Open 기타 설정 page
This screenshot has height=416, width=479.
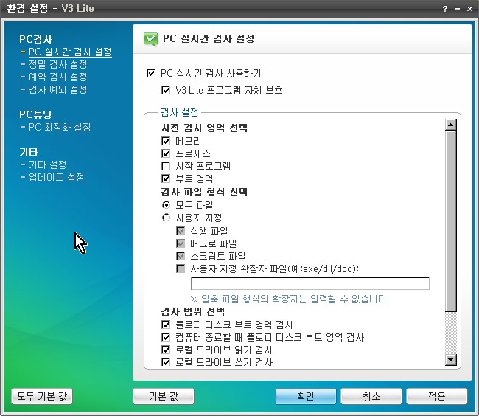tap(48, 164)
